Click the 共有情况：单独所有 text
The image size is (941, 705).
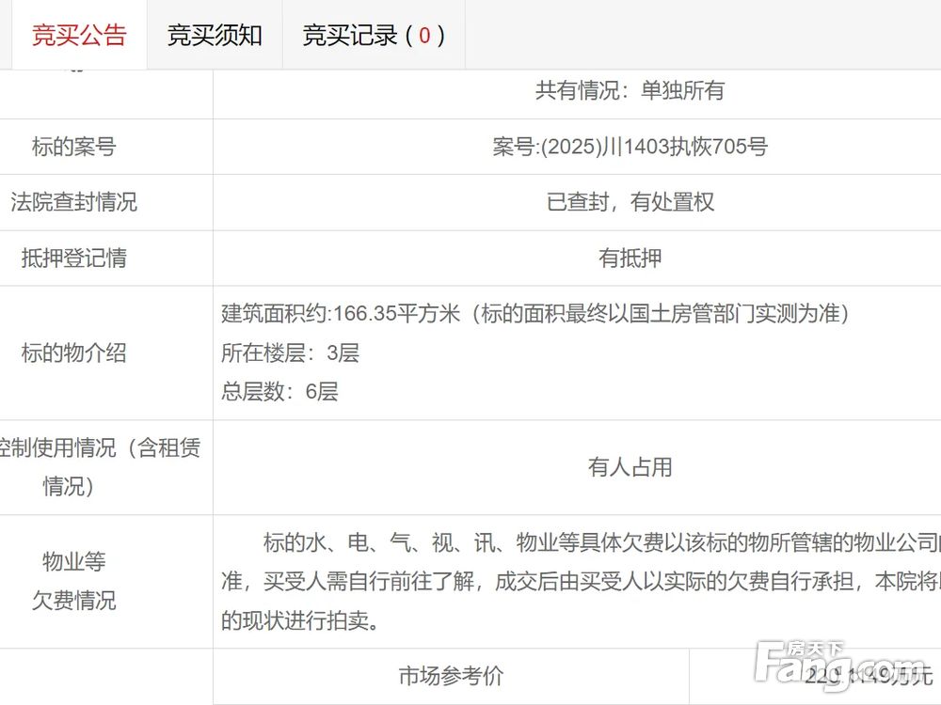click(x=630, y=91)
